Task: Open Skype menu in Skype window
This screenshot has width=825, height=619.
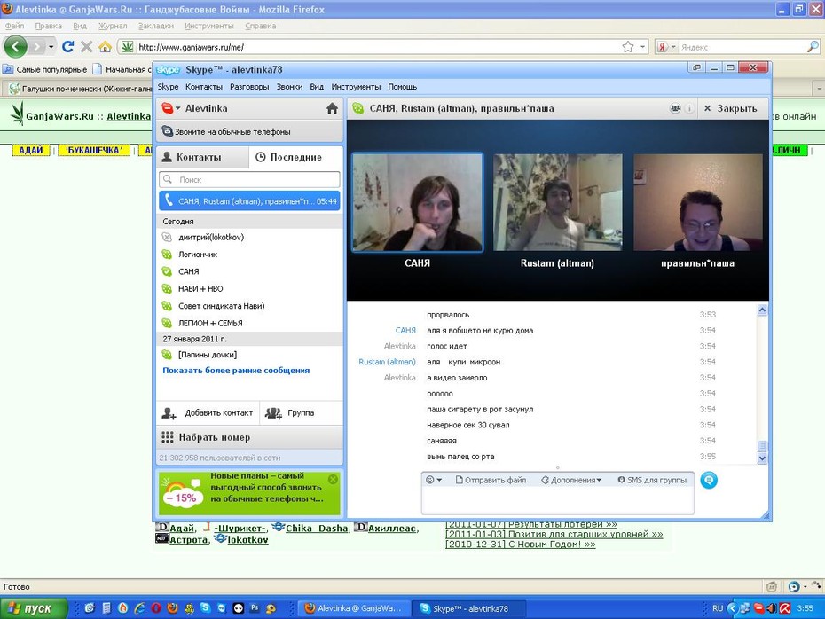Action: [x=168, y=87]
